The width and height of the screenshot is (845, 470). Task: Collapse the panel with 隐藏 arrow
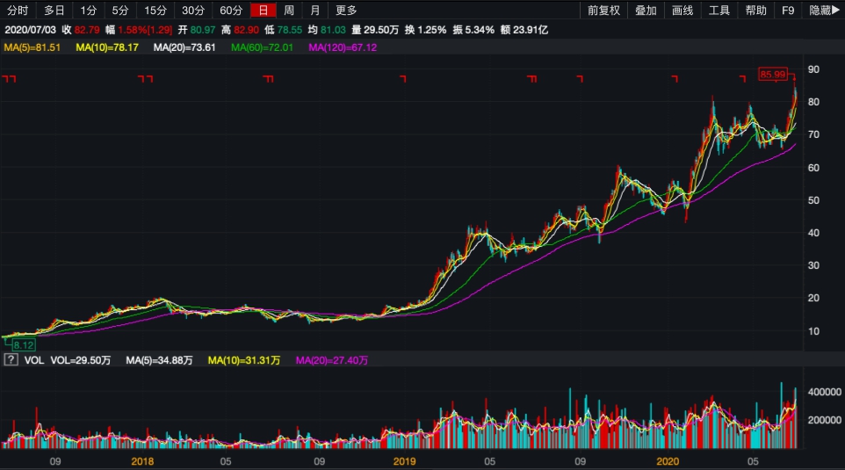coord(824,11)
